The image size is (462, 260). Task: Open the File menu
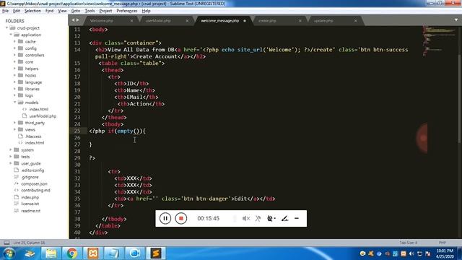pos(5,11)
